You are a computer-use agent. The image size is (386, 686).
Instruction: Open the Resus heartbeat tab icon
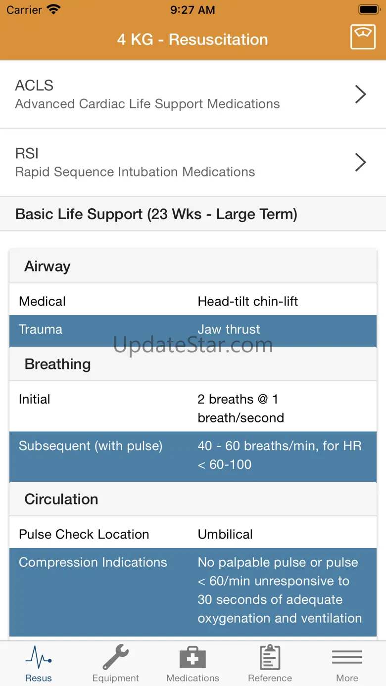pyautogui.click(x=39, y=657)
